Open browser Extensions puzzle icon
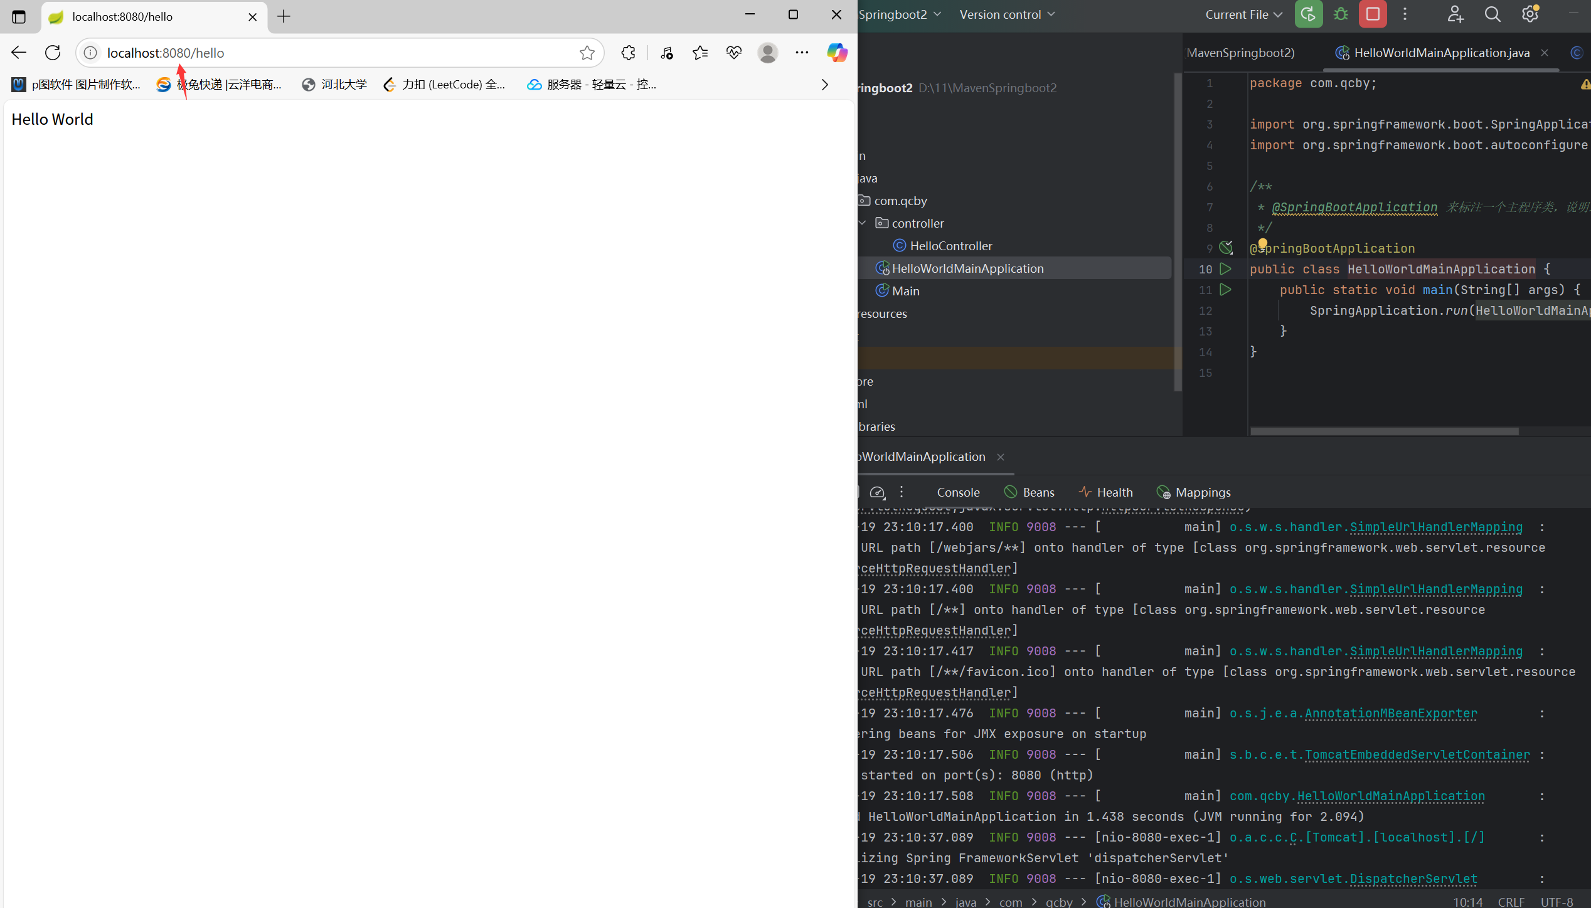Viewport: 1591px width, 908px height. tap(628, 53)
